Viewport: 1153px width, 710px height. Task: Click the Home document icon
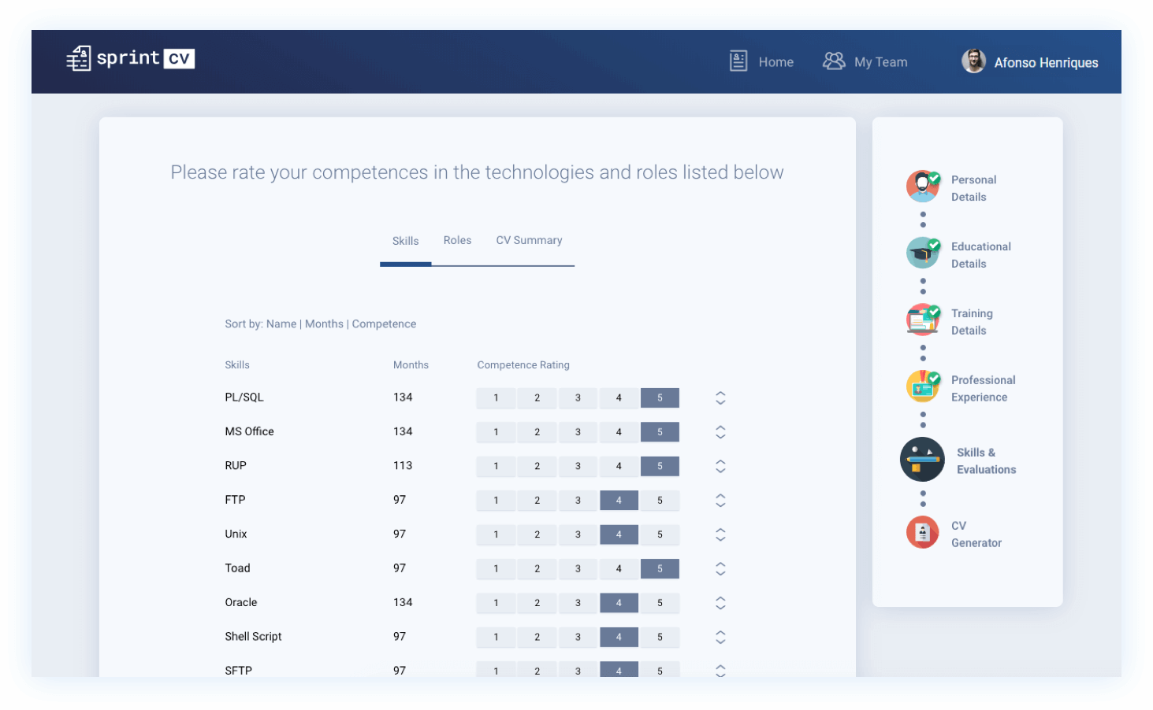738,61
